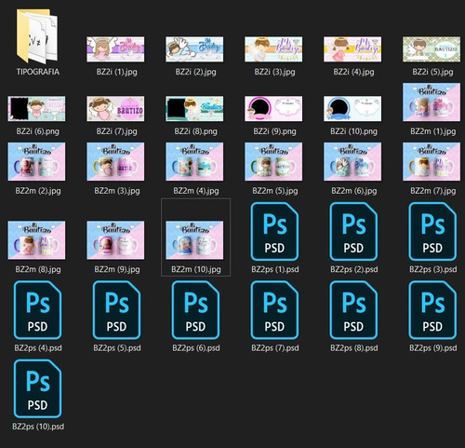Select the BZ2m (10).jpg highlighted thumbnail

pyautogui.click(x=194, y=240)
